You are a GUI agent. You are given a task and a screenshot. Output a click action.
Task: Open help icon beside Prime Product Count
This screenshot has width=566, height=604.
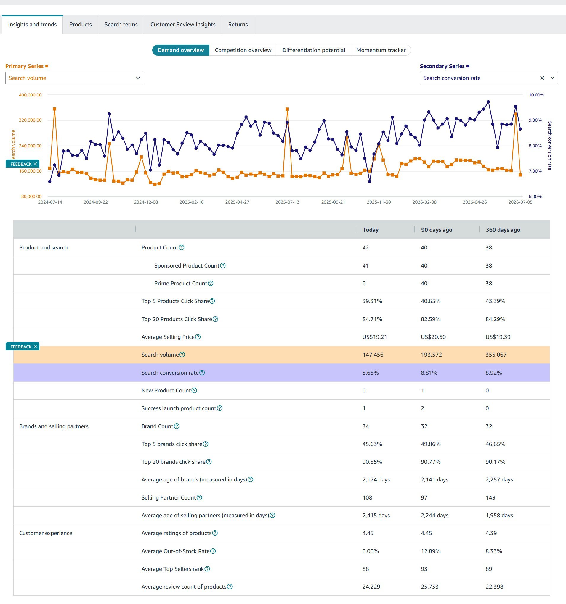[x=211, y=284]
